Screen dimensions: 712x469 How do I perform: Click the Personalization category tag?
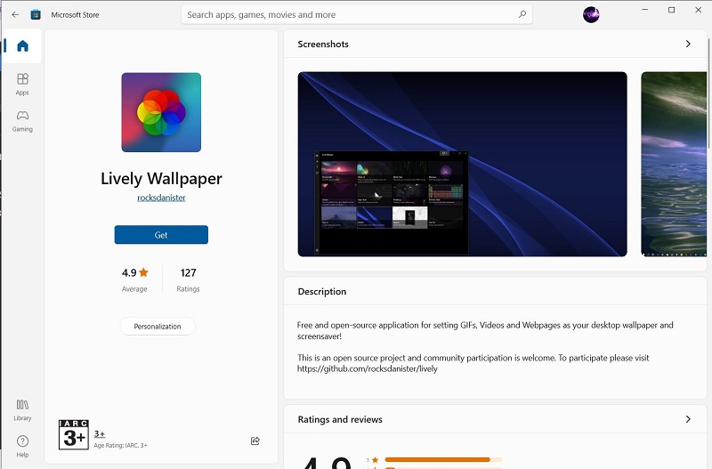(158, 327)
